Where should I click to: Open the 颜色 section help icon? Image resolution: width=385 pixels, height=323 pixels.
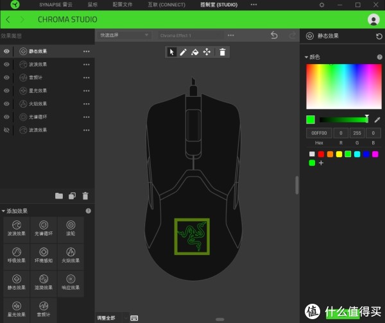[x=380, y=57]
